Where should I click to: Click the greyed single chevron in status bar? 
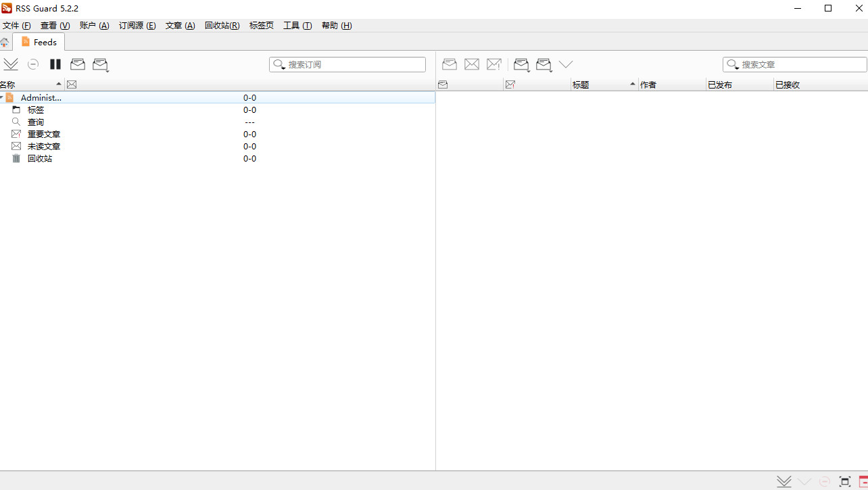tap(804, 481)
